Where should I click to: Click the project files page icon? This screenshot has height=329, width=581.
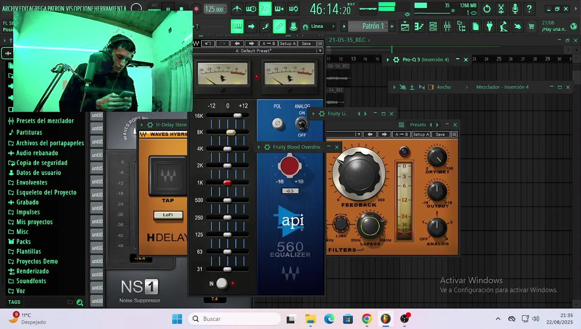pyautogui.click(x=475, y=27)
